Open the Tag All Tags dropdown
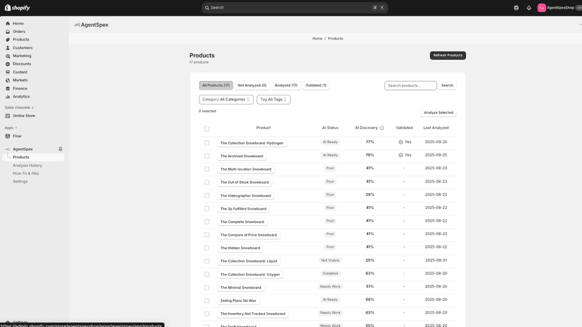 273,100
